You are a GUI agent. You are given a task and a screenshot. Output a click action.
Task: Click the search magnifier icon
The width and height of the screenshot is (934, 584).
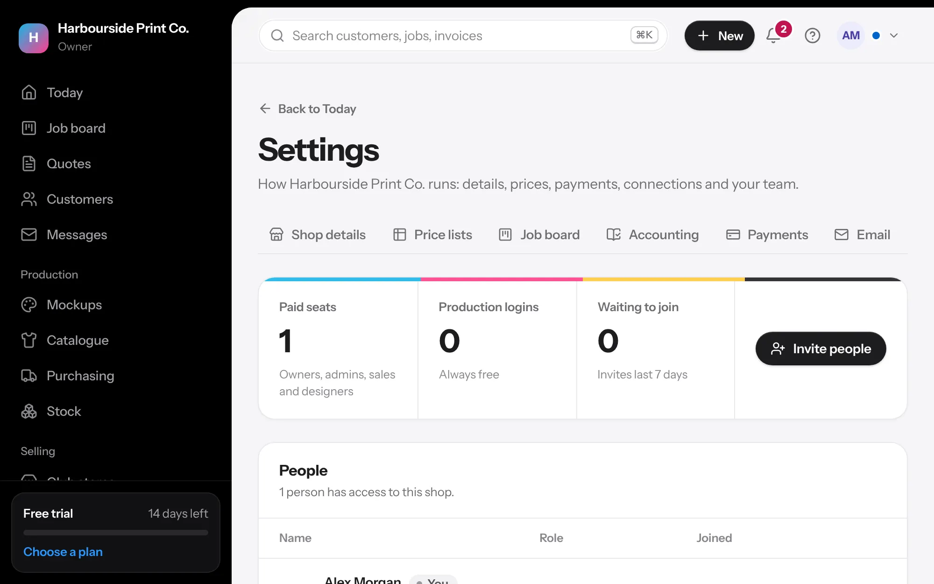277,36
